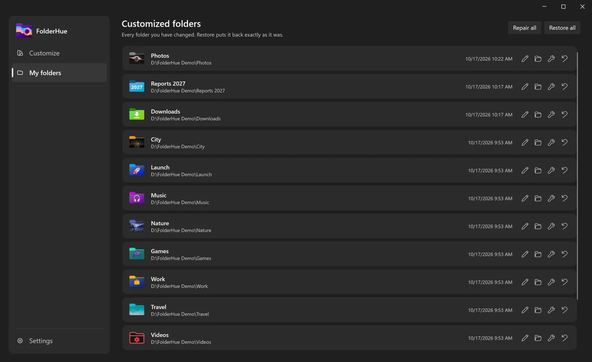Click the timestamp 10/17/2026 10:22 AM
The width and height of the screenshot is (592, 362).
489,59
